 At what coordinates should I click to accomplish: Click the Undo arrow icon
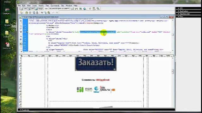pyautogui.click(x=53, y=13)
